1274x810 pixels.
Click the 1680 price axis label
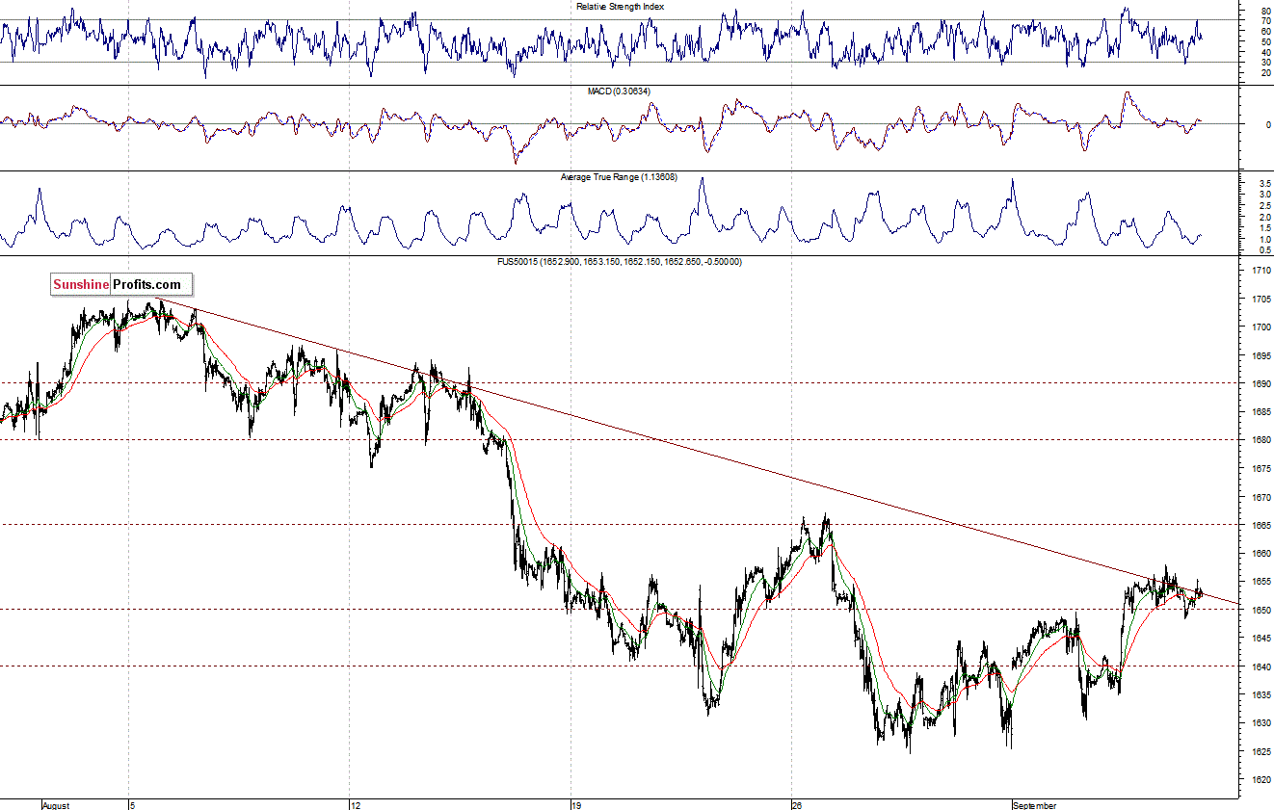click(x=1260, y=441)
